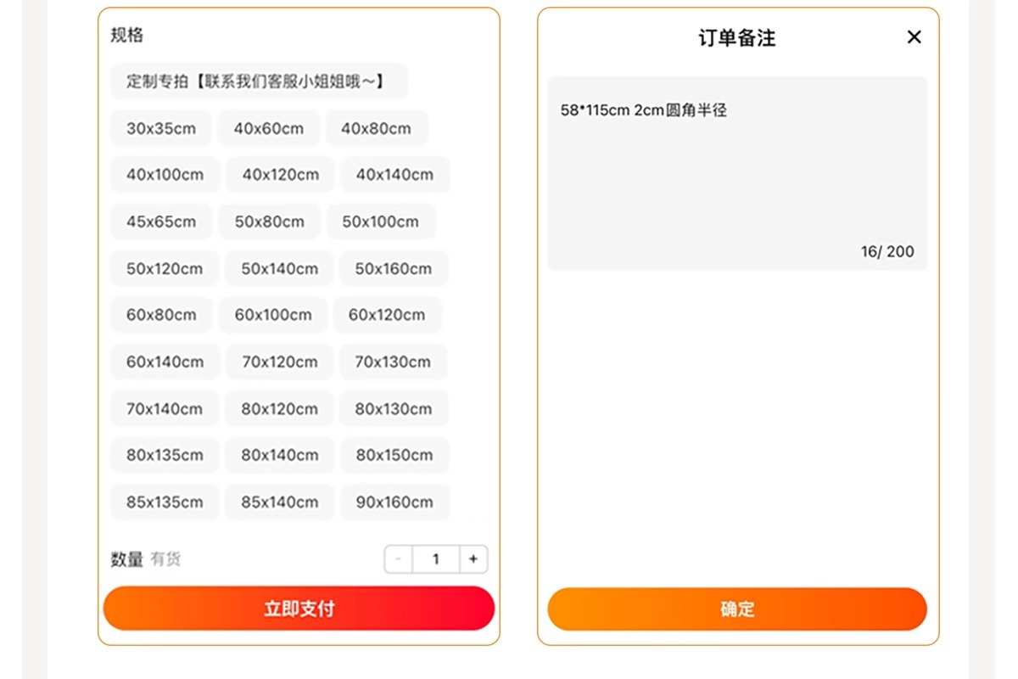Decrease quantity with minus button
The width and height of the screenshot is (1018, 679).
pos(399,559)
